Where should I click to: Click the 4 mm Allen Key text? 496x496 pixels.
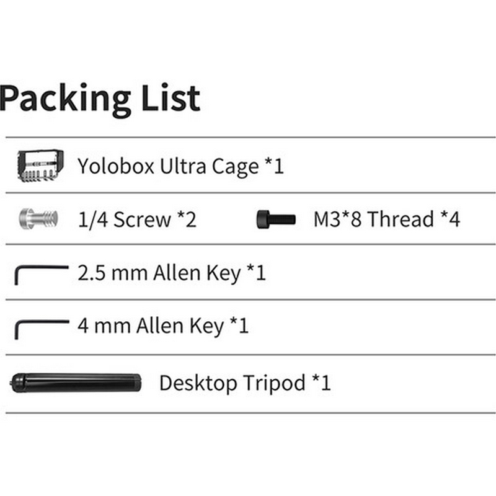(x=151, y=326)
